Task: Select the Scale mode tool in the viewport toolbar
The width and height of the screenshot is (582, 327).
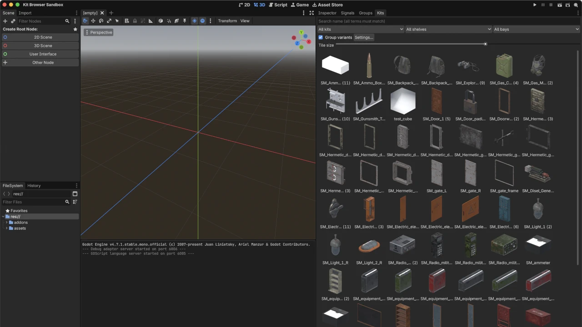Action: pos(109,21)
